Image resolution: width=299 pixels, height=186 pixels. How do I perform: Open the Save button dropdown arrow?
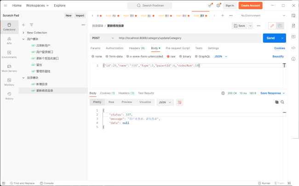click(x=250, y=26)
